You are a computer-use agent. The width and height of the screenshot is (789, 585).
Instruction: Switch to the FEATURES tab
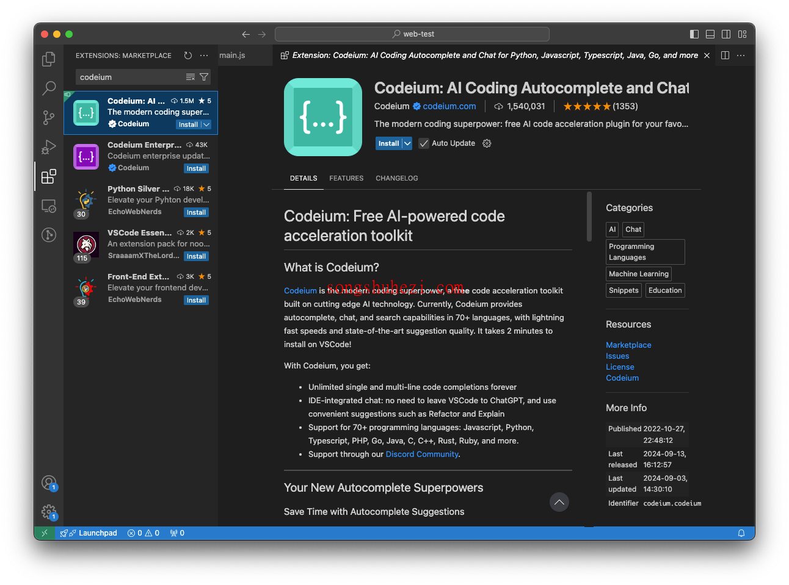coord(346,178)
